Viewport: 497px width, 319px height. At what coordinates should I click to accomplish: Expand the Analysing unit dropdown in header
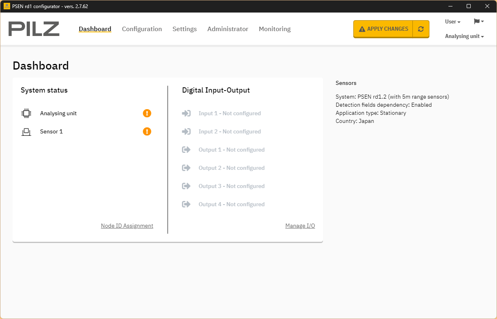pyautogui.click(x=465, y=36)
